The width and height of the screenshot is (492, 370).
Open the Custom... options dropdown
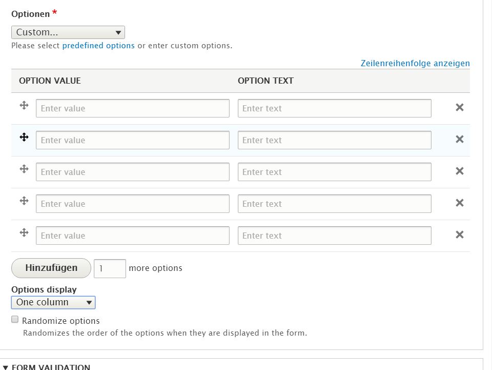point(68,32)
